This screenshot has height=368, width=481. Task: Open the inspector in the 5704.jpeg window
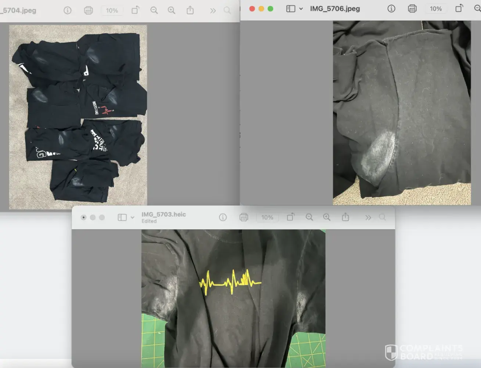(68, 10)
